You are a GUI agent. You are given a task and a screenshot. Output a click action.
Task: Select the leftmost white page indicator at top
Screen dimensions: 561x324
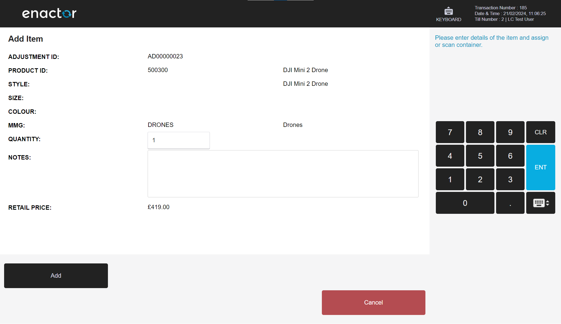click(260, 1)
